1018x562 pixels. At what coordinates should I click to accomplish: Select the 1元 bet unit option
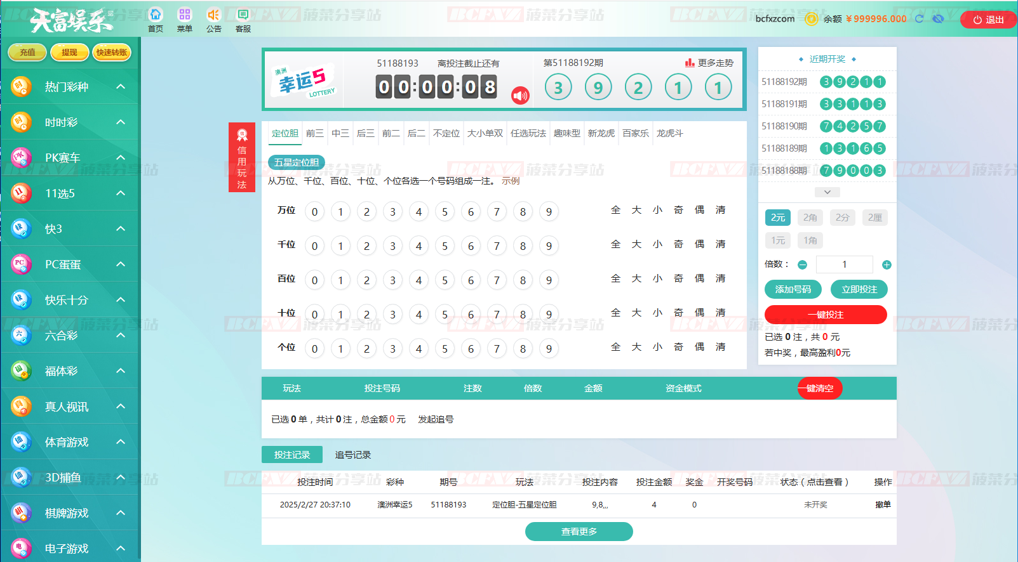(778, 240)
